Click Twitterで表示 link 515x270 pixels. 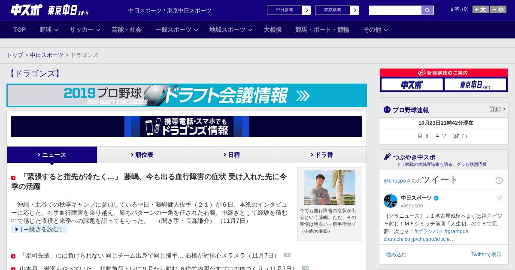pyautogui.click(x=486, y=255)
